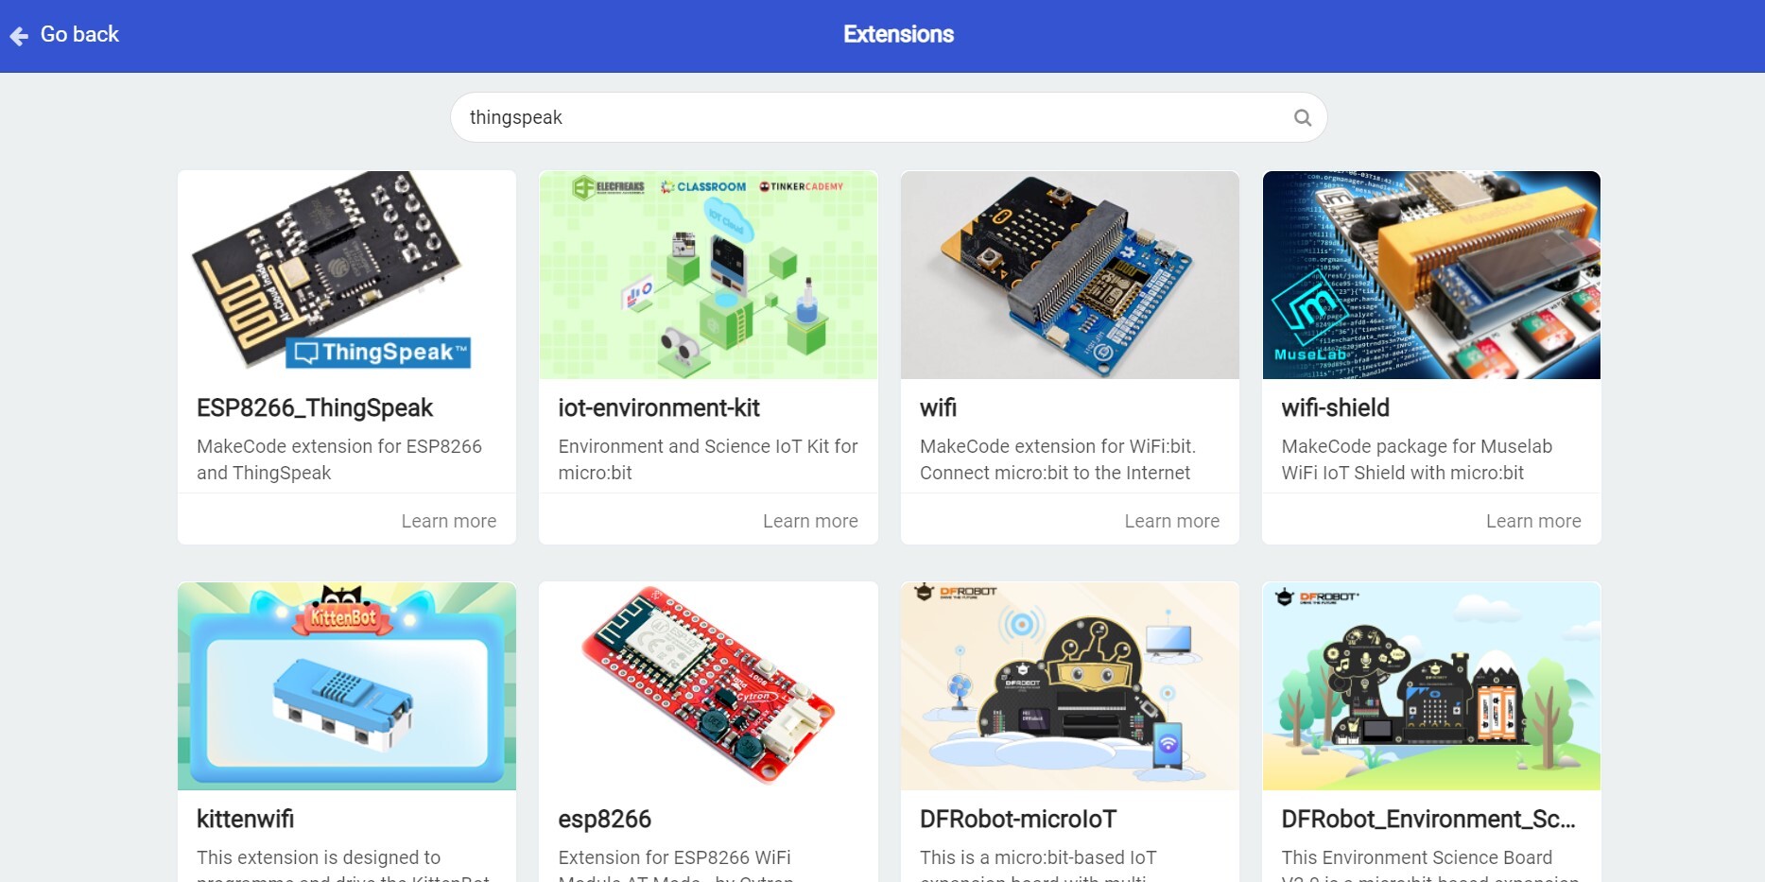Select the kittenwifi title

[x=246, y=820]
